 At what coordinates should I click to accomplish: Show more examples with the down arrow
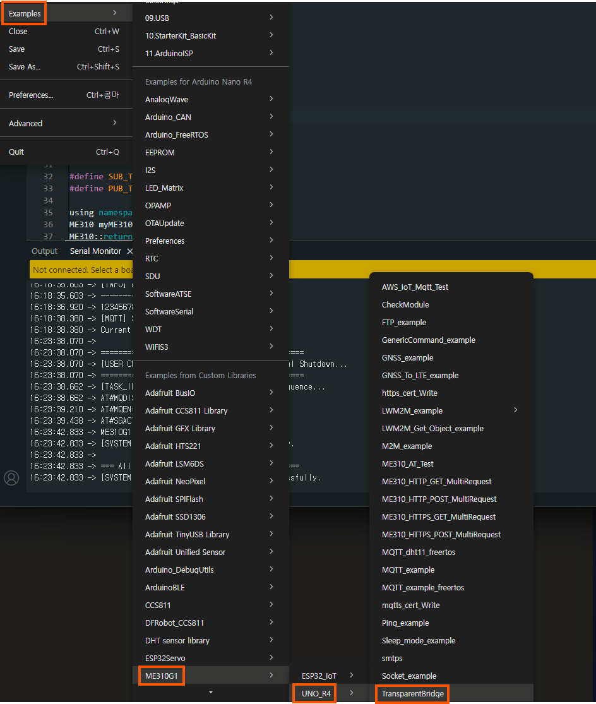click(x=210, y=693)
